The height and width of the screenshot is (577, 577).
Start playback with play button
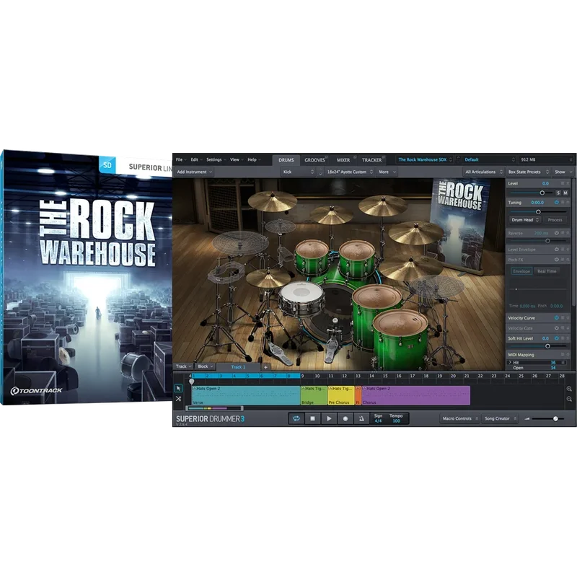pyautogui.click(x=329, y=418)
